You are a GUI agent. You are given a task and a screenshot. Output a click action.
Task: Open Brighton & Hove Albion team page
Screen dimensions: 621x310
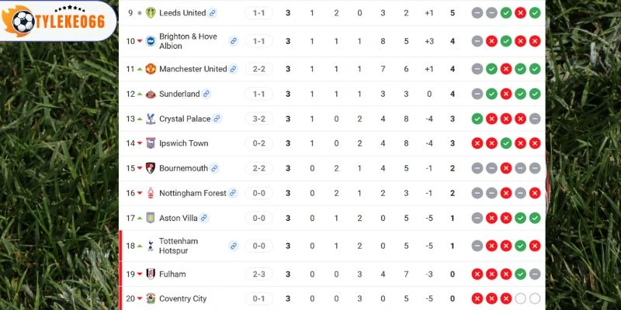(x=188, y=41)
